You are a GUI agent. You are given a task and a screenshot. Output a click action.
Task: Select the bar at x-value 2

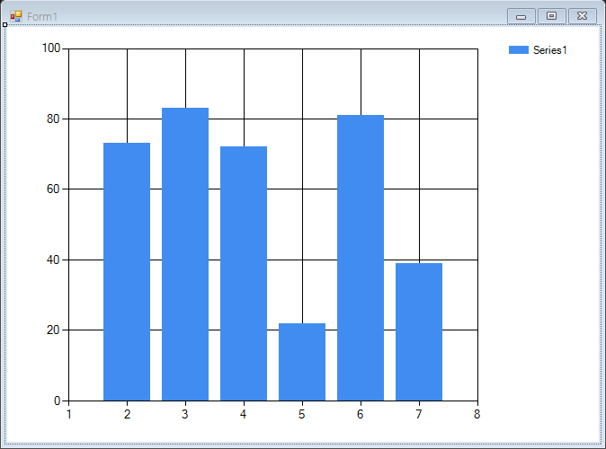[127, 272]
